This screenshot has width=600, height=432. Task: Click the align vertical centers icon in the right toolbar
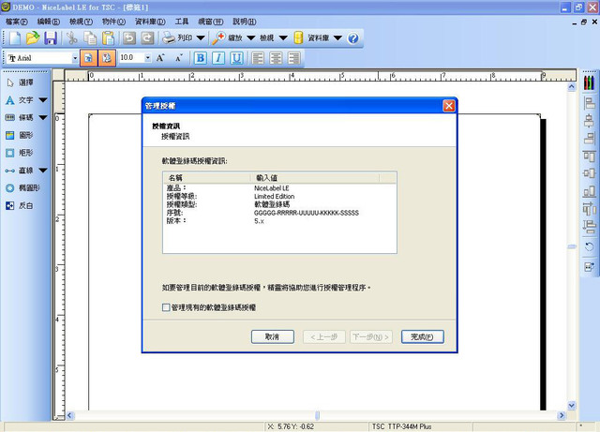(x=590, y=173)
